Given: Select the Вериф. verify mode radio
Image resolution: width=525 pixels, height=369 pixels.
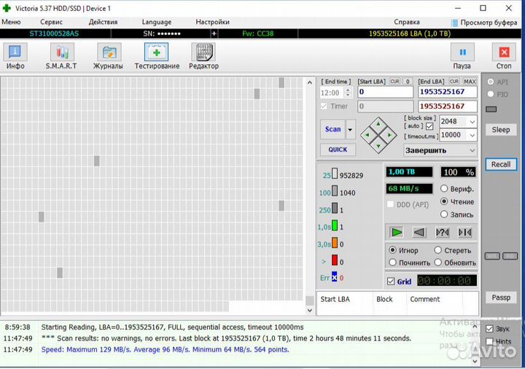Looking at the screenshot, I should (x=444, y=189).
